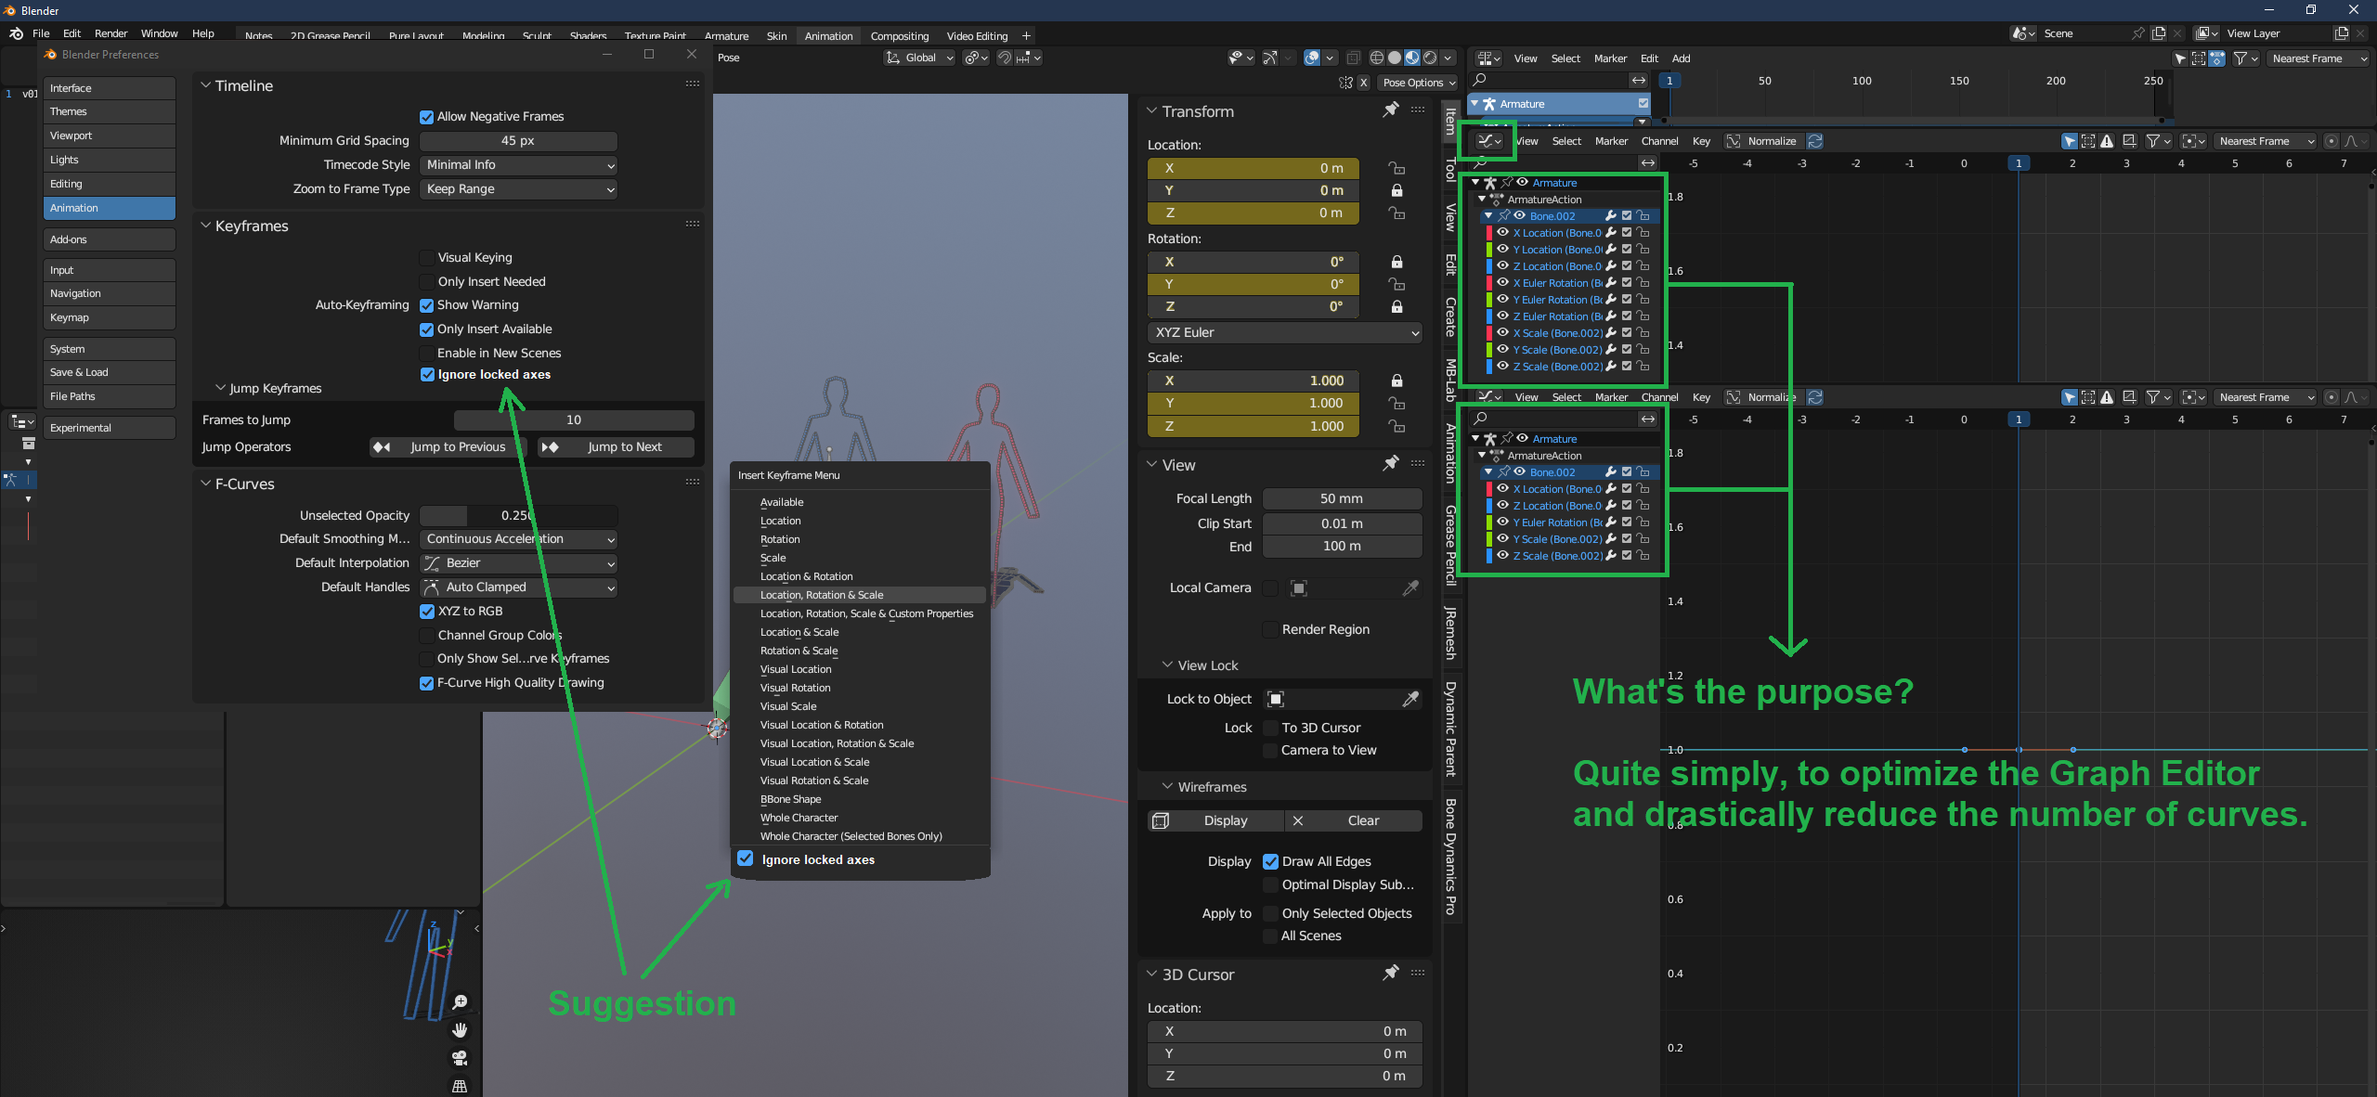Enable Only Insert Needed checkbox
The height and width of the screenshot is (1097, 2377).
coord(427,282)
